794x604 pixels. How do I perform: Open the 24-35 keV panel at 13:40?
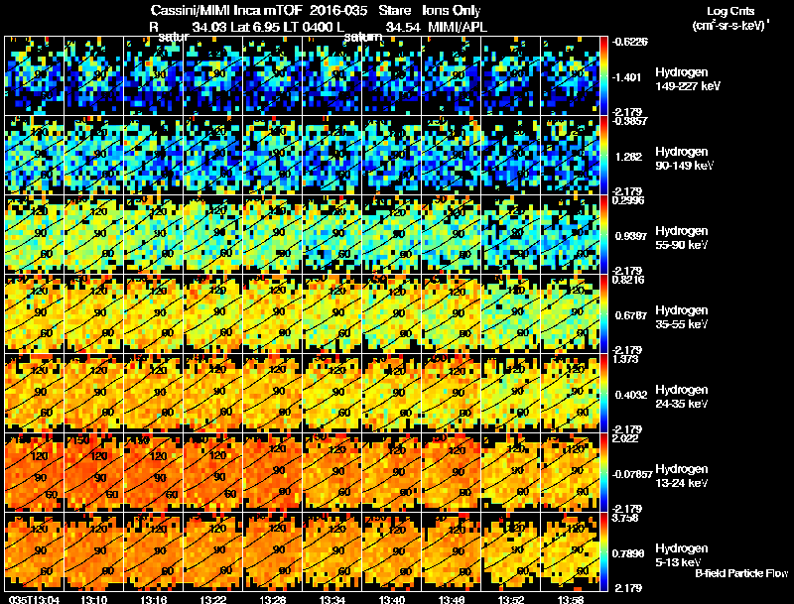click(391, 394)
